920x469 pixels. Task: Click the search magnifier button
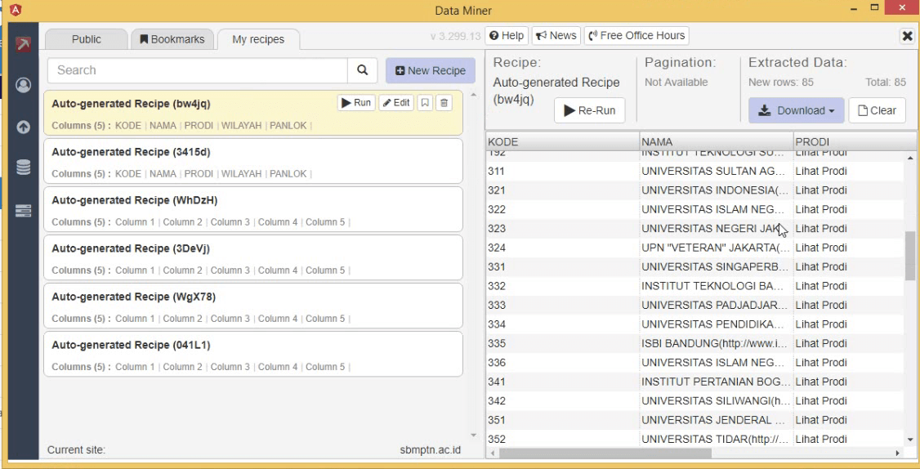pyautogui.click(x=362, y=70)
